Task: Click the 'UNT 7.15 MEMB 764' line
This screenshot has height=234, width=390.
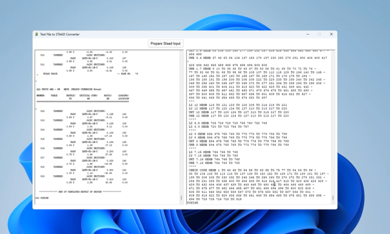Action: [x=214, y=160]
